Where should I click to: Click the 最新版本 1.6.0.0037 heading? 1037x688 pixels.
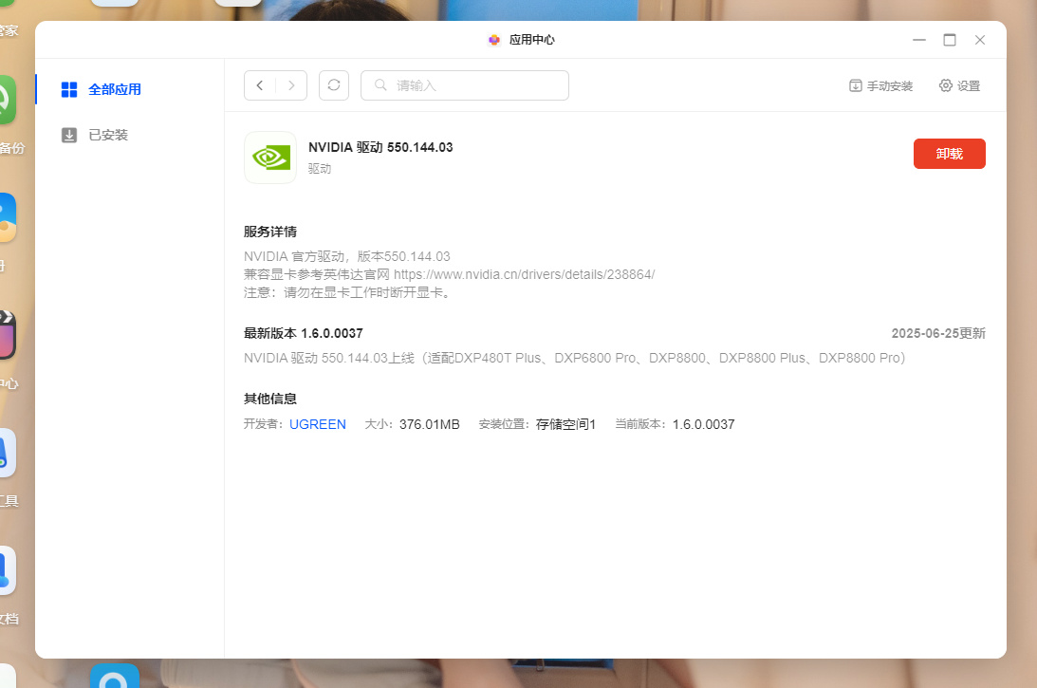[x=303, y=333]
